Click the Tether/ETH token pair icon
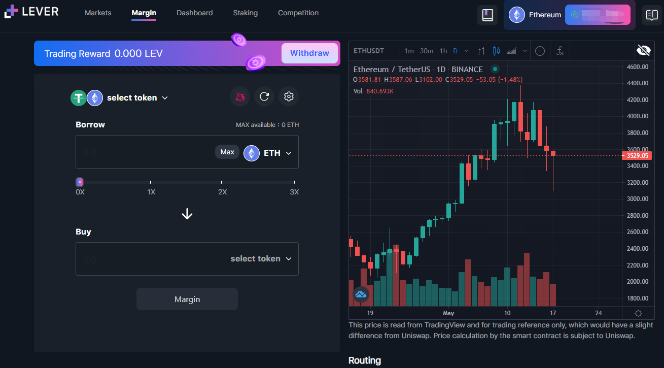 pos(87,98)
